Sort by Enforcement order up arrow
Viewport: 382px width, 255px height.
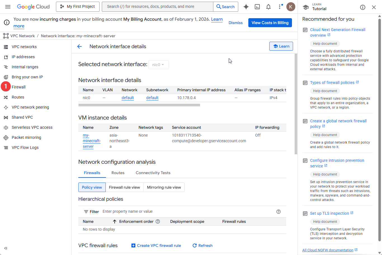(x=115, y=221)
